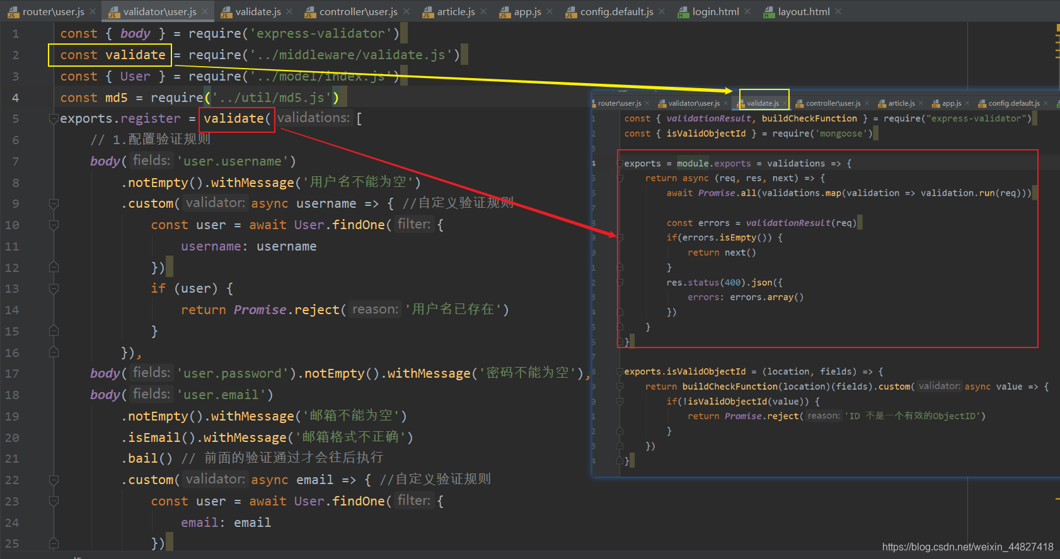The image size is (1060, 559).
Task: Collapse the email .custom validator at line 22
Action: coord(54,480)
